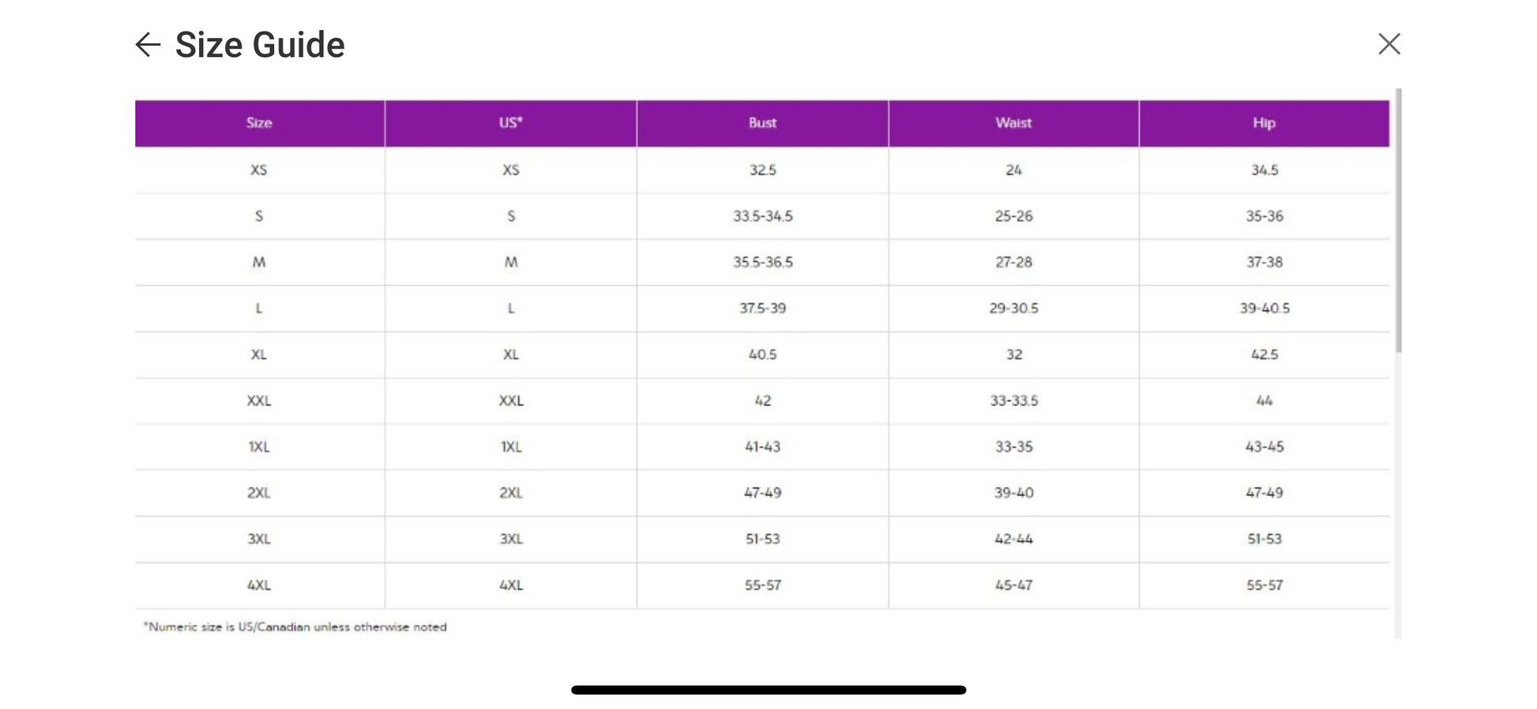Click the numeric size footnote text
Viewport: 1537px width, 709px height.
(295, 627)
